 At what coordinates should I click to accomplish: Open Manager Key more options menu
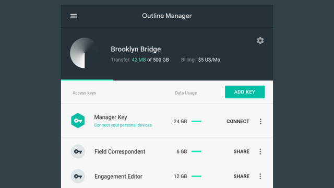(x=260, y=122)
